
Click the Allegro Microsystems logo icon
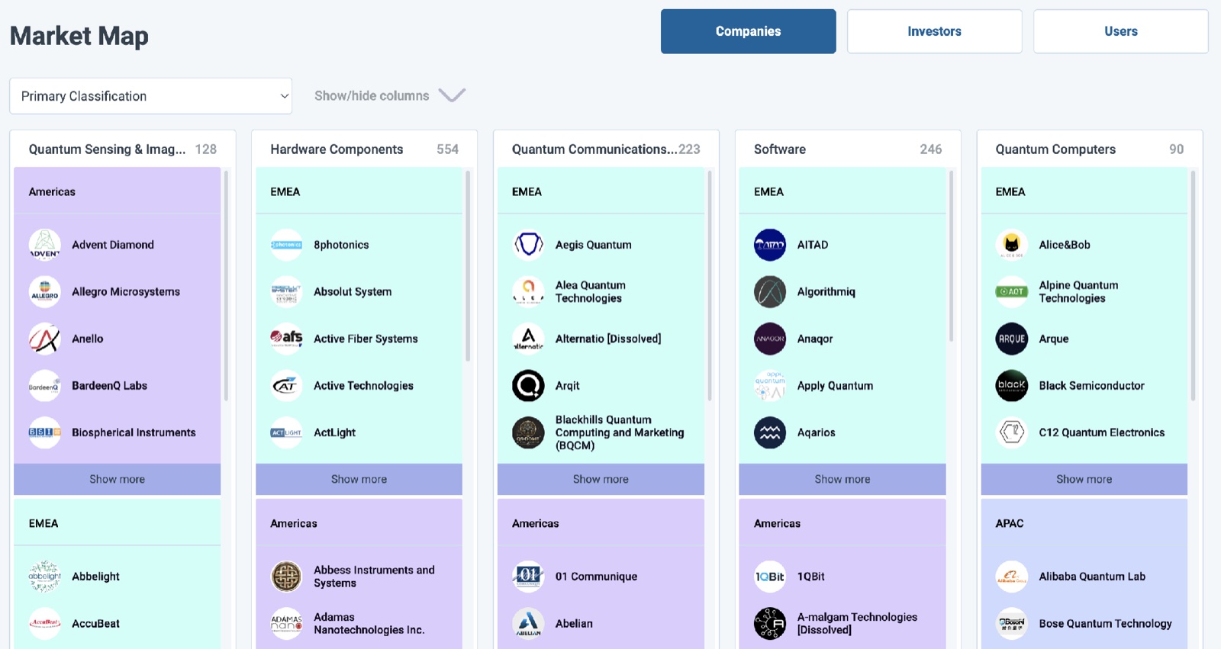pos(44,292)
